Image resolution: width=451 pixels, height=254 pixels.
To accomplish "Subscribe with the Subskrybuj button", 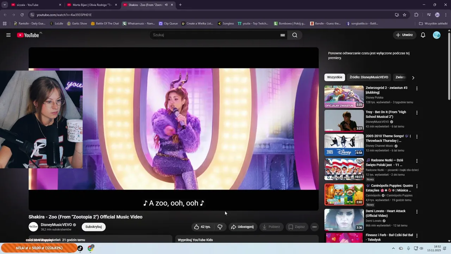I will tap(93, 227).
